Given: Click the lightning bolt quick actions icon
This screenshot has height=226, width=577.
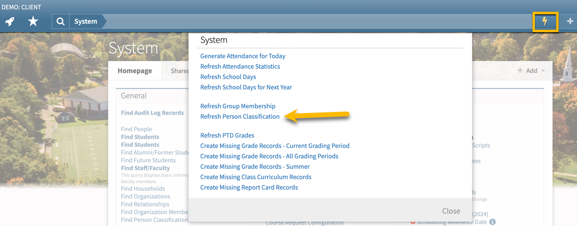Looking at the screenshot, I should [x=545, y=22].
